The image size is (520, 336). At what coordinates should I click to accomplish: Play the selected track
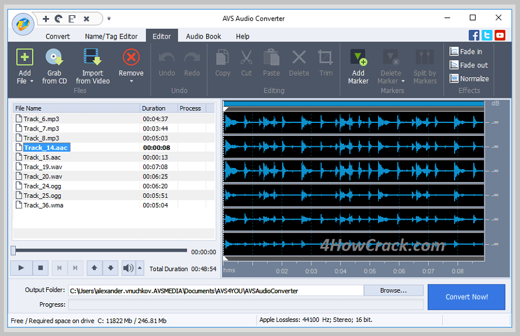[x=21, y=268]
